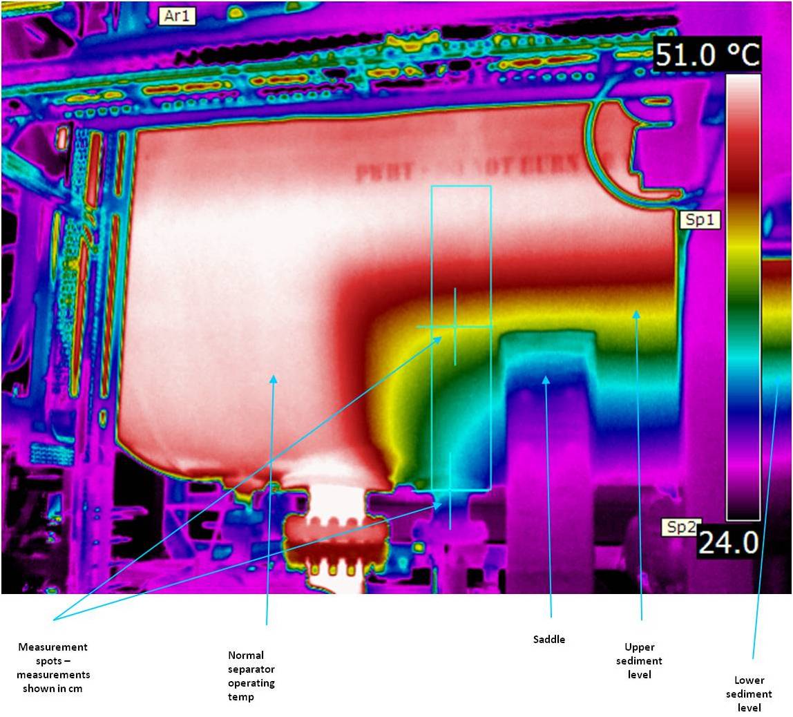The image size is (793, 717).
Task: Click the temperature color scale bar
Action: [743, 297]
